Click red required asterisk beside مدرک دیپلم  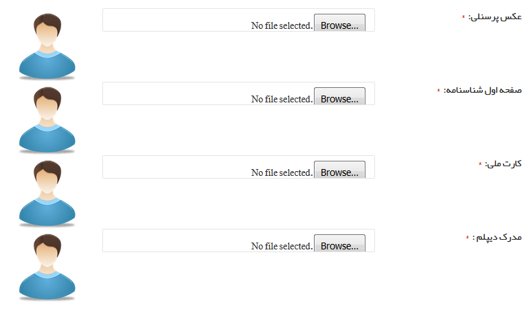tap(468, 237)
